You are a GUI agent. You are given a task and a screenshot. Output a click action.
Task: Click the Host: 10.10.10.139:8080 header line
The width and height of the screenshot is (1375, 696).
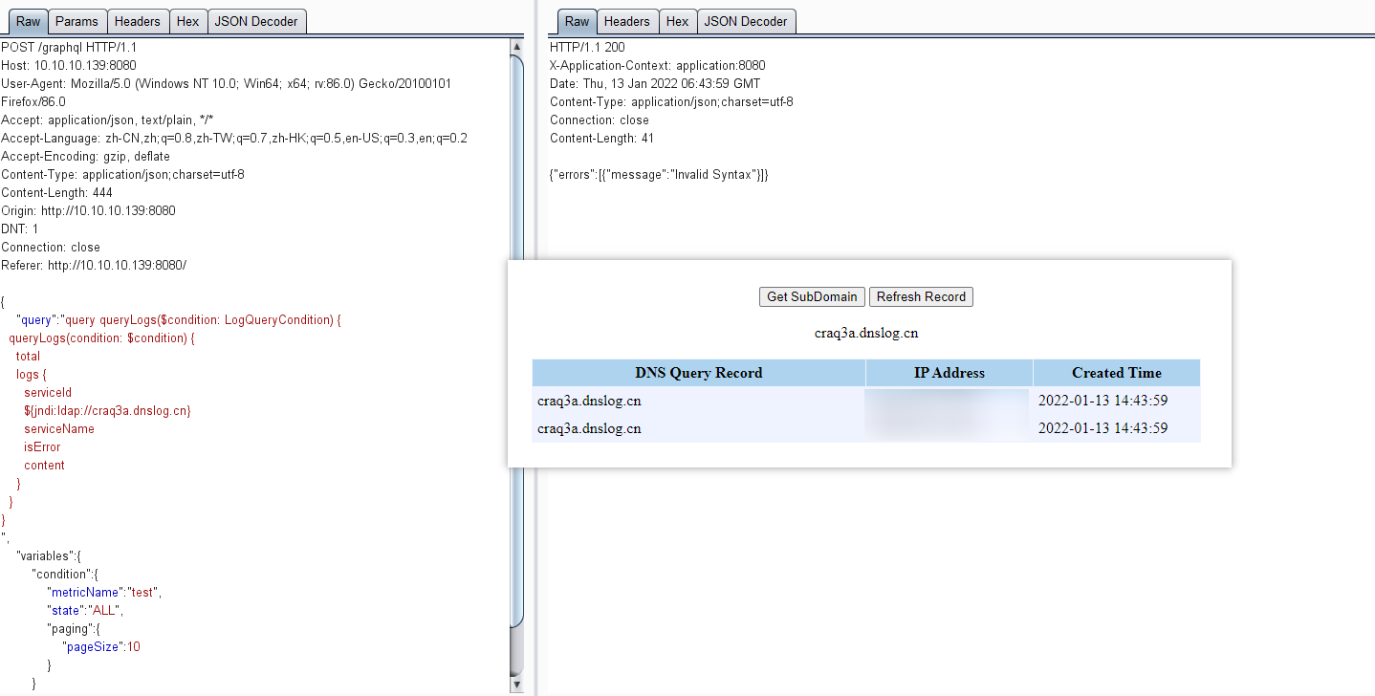(69, 65)
